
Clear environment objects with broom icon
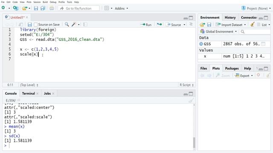click(252, 25)
